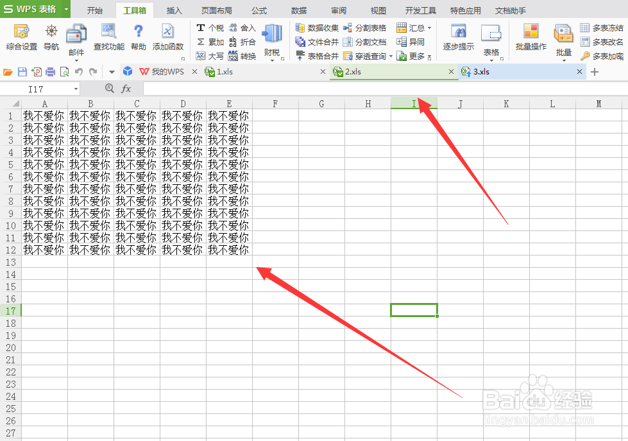Viewport: 628px width, 441px height.
Task: Open the 财税 finance tool
Action: (272, 41)
